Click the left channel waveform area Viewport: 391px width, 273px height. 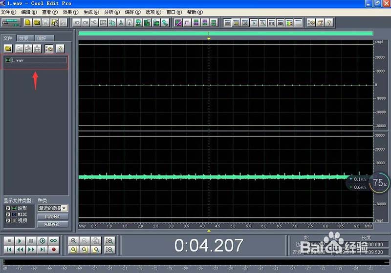(226, 85)
